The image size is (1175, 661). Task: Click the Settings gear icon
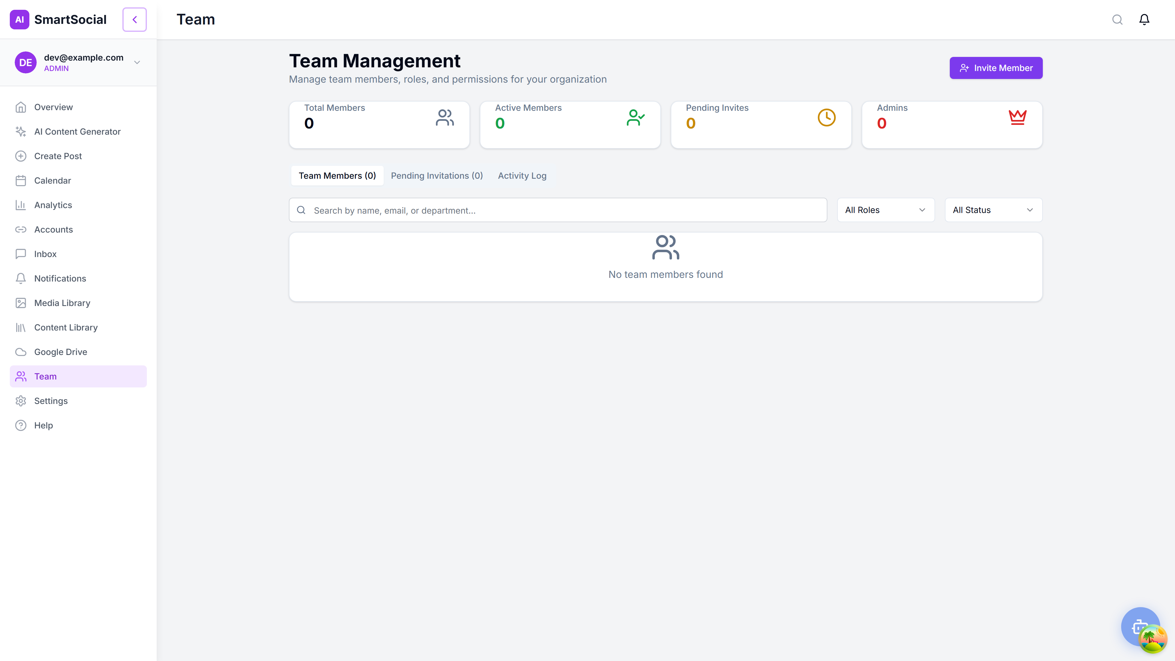coord(21,401)
